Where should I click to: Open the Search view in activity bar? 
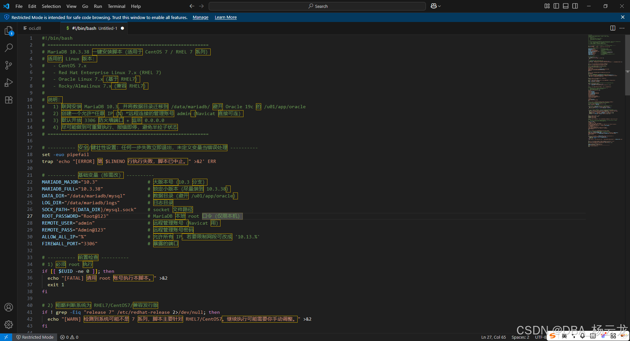(x=9, y=48)
